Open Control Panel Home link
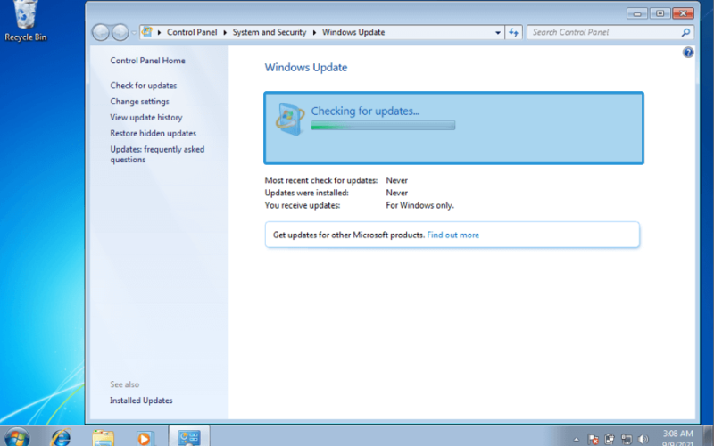This screenshot has height=446, width=714. point(147,61)
